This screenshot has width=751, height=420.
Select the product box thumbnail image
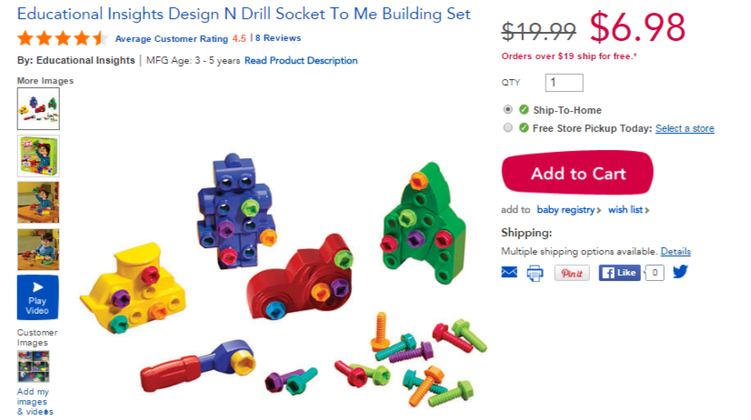pyautogui.click(x=38, y=155)
